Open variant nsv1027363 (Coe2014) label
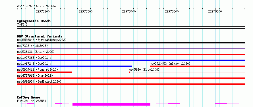The width and height of the screenshot is (253, 107). click(34, 58)
